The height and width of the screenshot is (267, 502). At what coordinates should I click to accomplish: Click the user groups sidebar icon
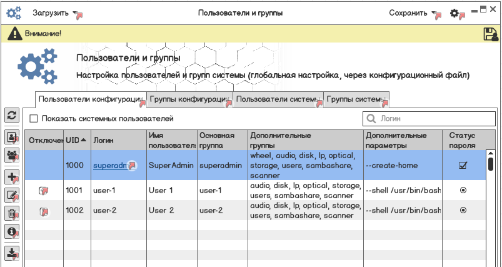[x=12, y=155]
